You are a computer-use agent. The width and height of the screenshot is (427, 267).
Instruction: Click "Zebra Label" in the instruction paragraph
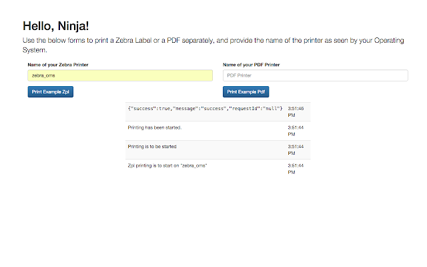133,40
